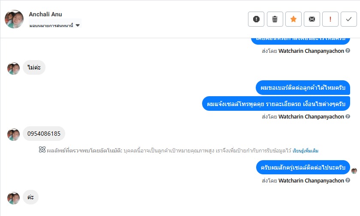Click help icon under the sales-call message
This screenshot has height=216, width=360.
point(348,116)
